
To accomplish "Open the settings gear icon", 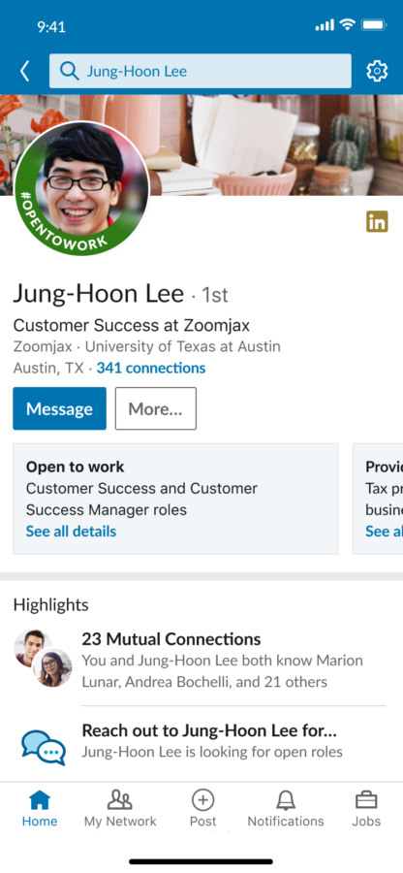I will (x=377, y=71).
